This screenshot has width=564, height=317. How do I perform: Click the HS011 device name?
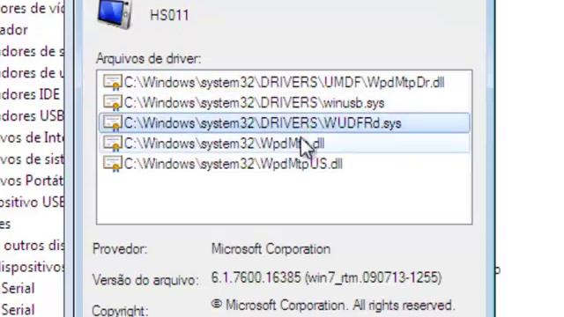click(x=169, y=16)
